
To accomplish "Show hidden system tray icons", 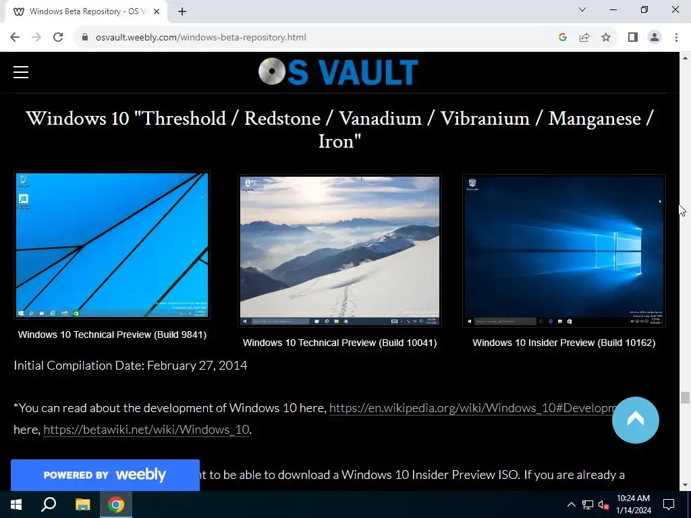I will coord(571,505).
